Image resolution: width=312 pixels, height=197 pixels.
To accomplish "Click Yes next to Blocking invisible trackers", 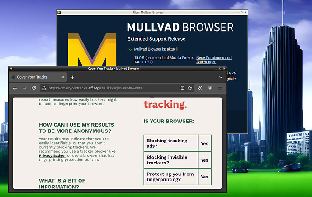I will tap(204, 160).
